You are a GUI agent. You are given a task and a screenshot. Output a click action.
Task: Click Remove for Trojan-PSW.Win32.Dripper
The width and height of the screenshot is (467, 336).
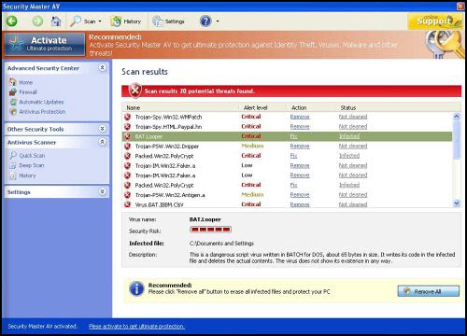300,146
